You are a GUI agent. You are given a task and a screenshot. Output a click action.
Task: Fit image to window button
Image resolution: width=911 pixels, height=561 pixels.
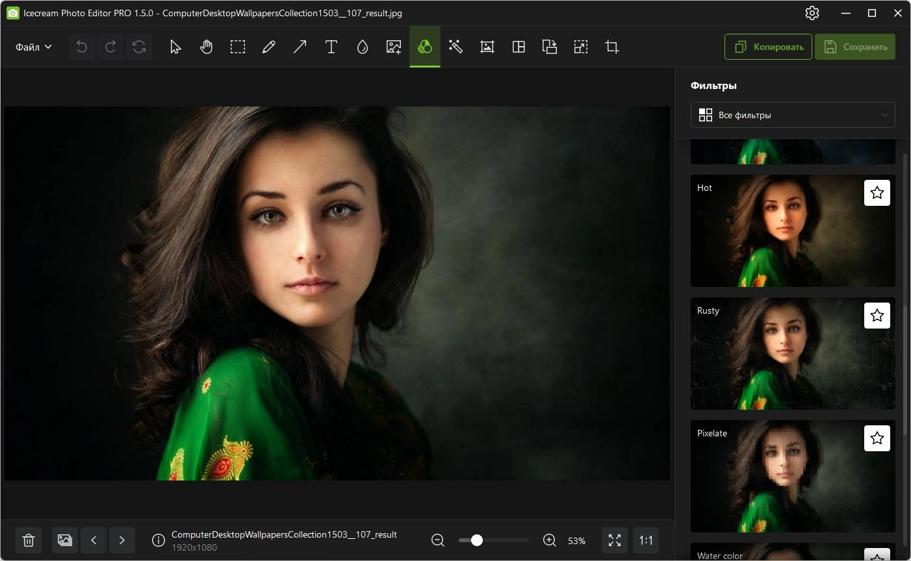pos(615,540)
